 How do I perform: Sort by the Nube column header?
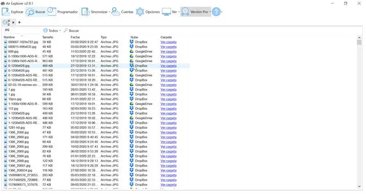pyautogui.click(x=134, y=37)
